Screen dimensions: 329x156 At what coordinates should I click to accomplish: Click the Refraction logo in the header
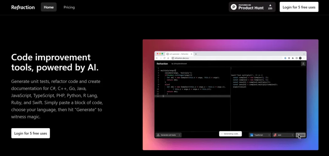click(23, 7)
